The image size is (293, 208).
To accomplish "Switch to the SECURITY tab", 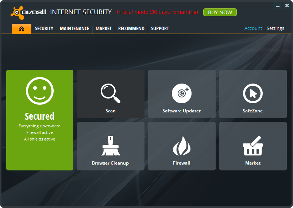I will pyautogui.click(x=44, y=28).
